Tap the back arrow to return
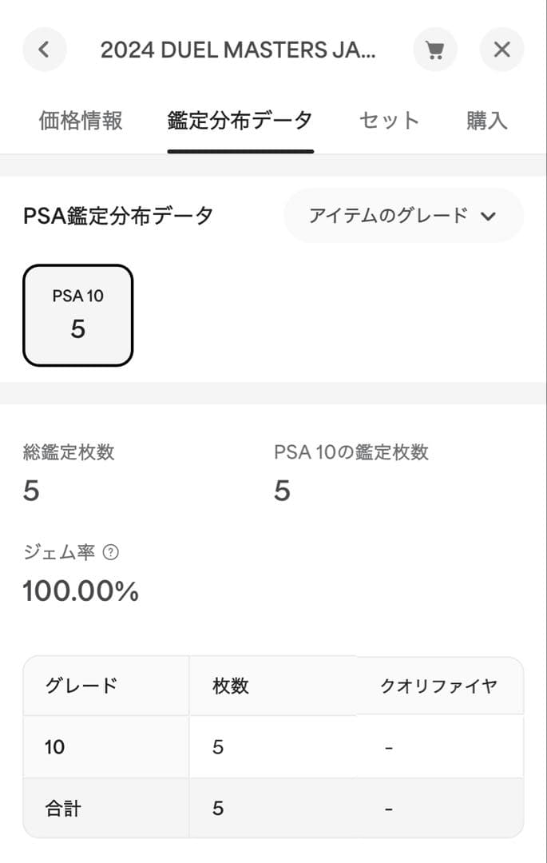 tap(45, 50)
